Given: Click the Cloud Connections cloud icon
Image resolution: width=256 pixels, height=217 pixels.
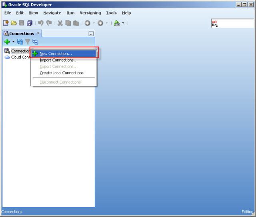Looking at the screenshot, I should coord(7,57).
